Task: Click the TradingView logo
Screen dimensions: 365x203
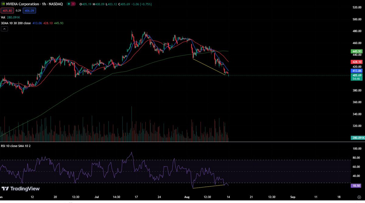Action: [x=21, y=189]
